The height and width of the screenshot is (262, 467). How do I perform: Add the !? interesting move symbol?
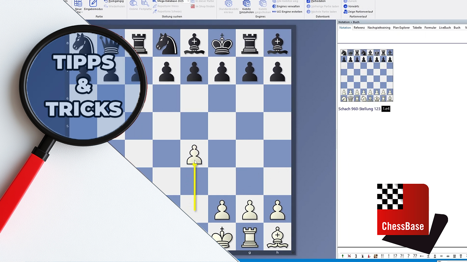pyautogui.click(x=395, y=256)
